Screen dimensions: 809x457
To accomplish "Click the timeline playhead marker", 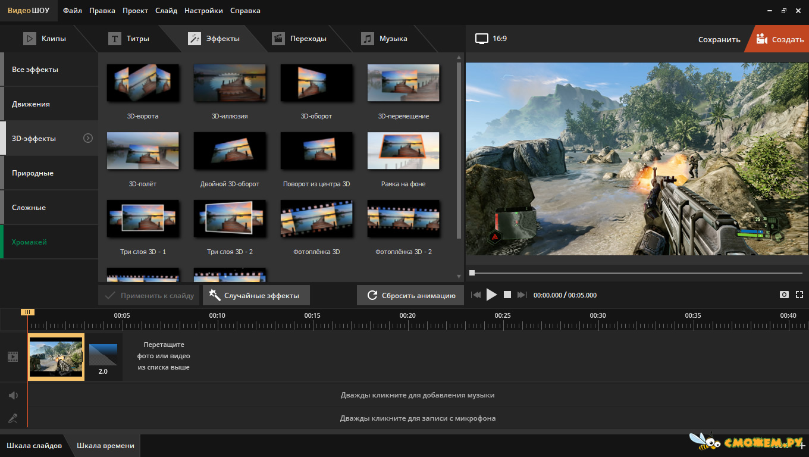I will [27, 312].
